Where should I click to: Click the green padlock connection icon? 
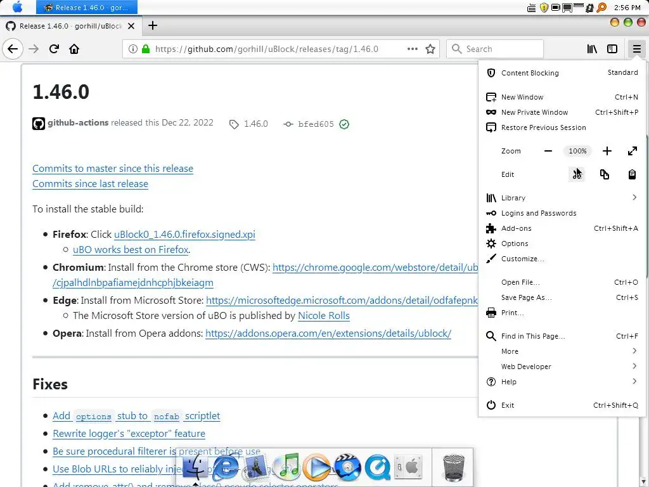(x=146, y=49)
